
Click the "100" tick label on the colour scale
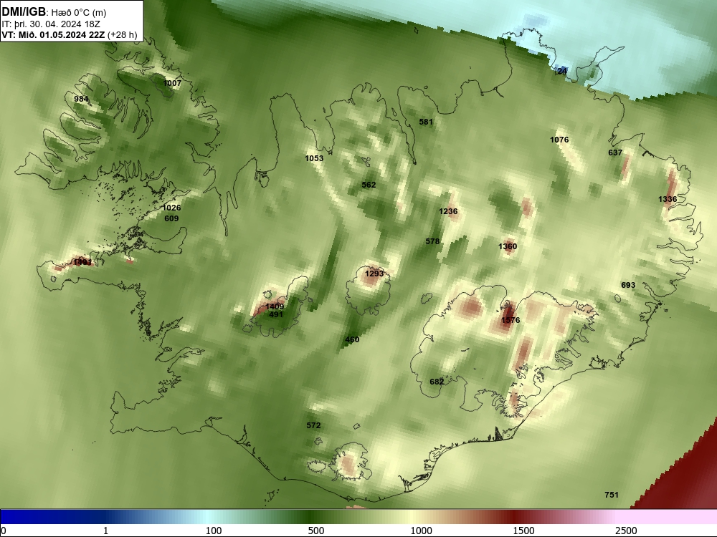tap(214, 531)
